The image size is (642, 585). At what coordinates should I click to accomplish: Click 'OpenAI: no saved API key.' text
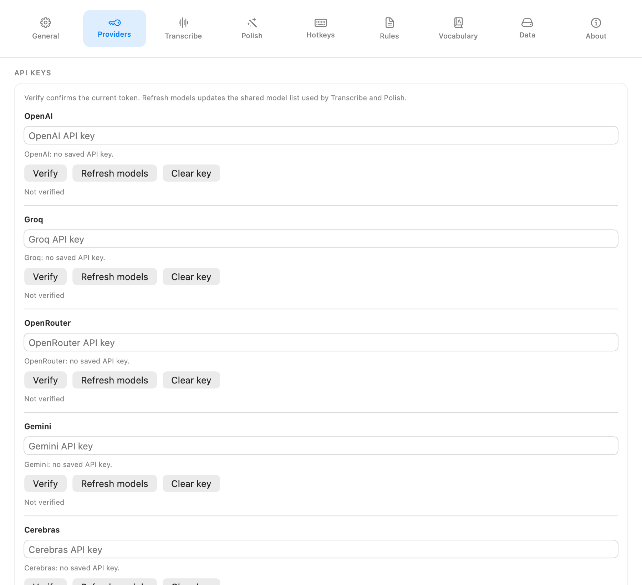tap(69, 154)
